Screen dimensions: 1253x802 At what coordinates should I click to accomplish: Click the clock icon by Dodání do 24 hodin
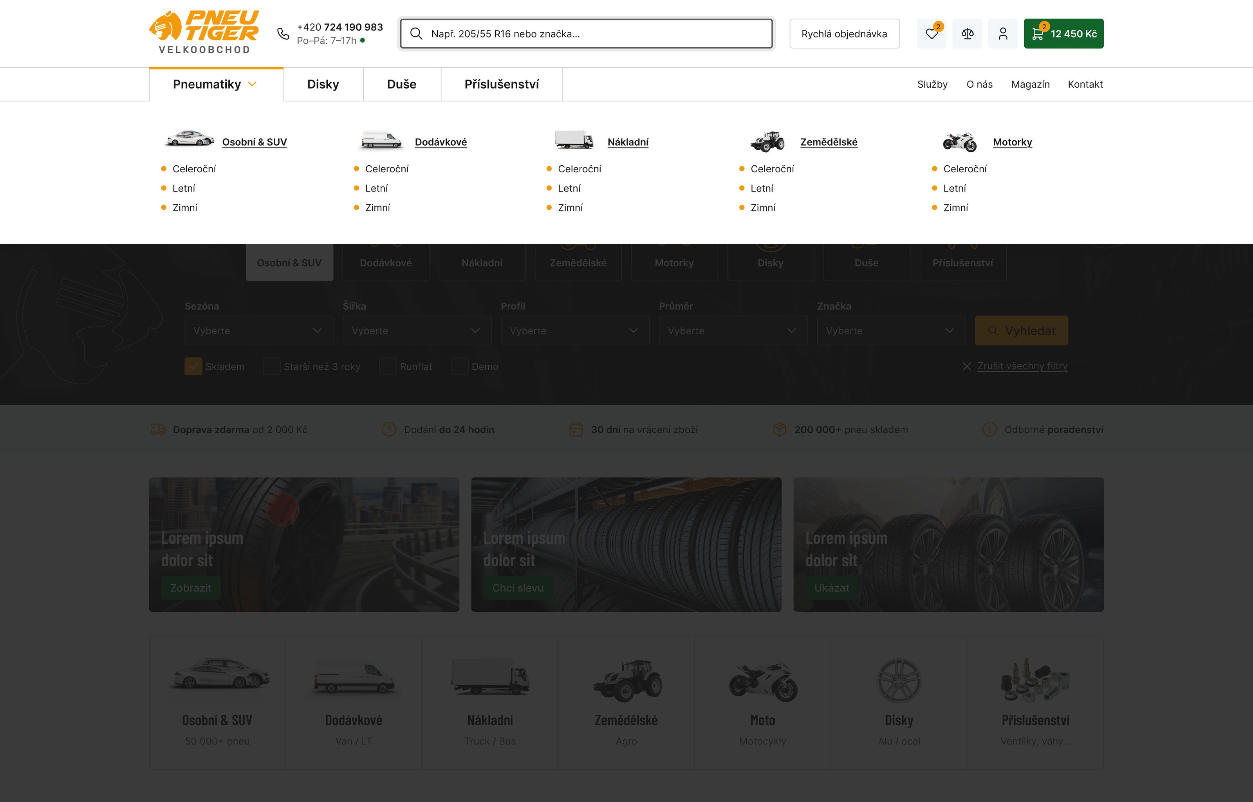389,430
